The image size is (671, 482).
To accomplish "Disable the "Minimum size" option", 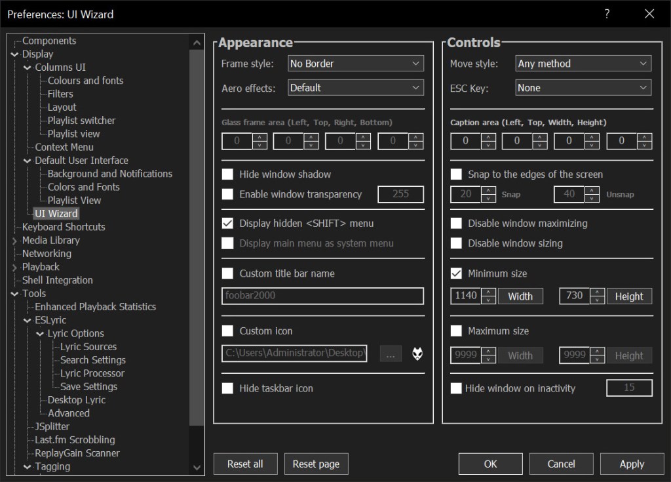I will pyautogui.click(x=455, y=273).
